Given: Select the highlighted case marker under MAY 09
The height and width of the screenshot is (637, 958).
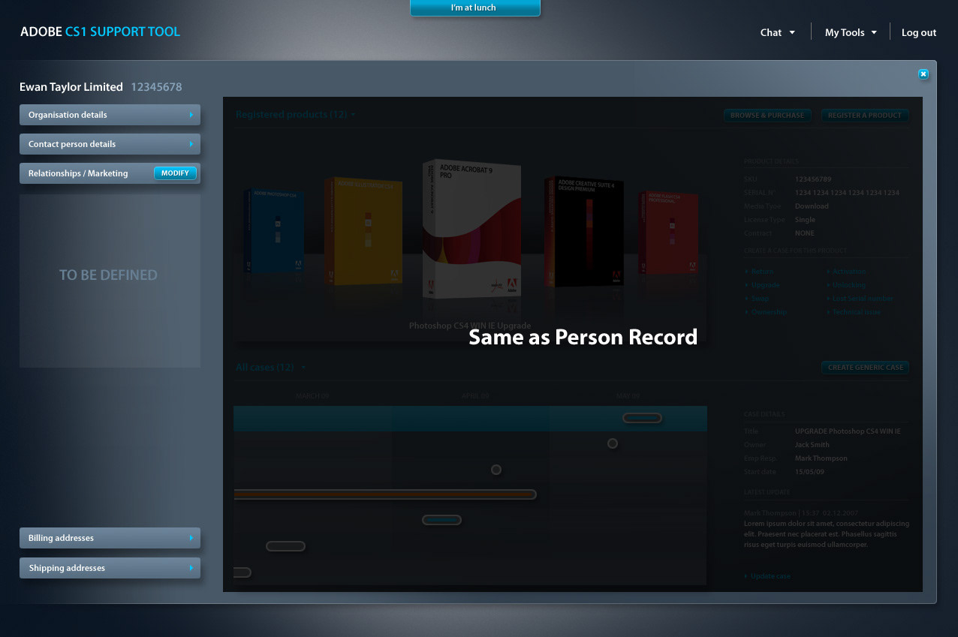Looking at the screenshot, I should click(642, 418).
